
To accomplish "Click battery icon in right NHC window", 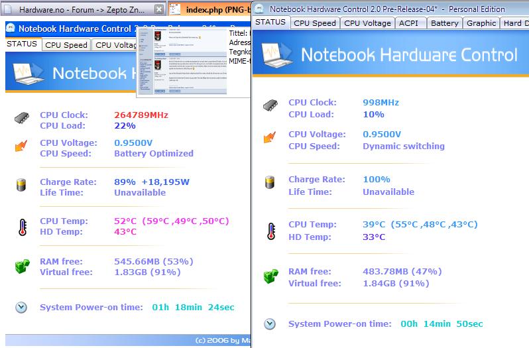I will click(x=270, y=182).
